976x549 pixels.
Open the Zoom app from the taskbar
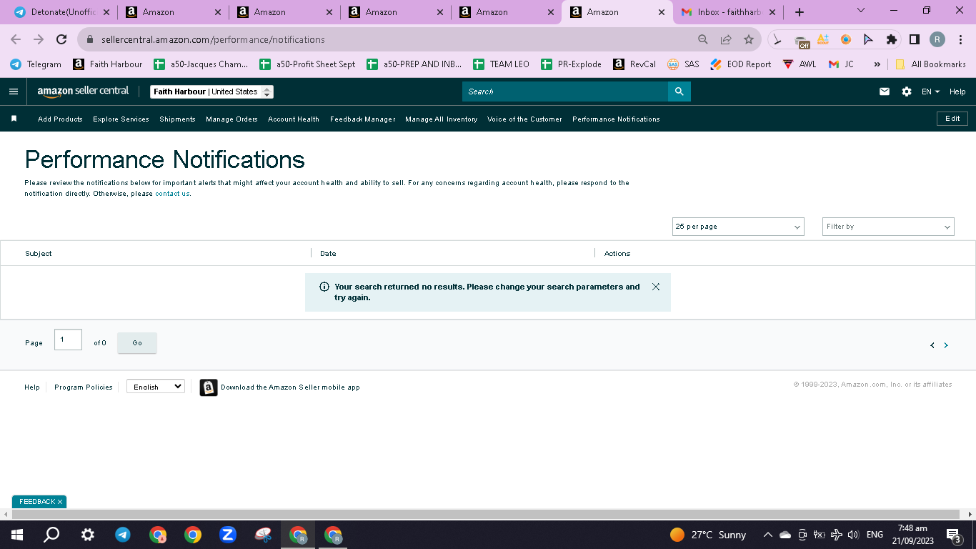(x=228, y=535)
